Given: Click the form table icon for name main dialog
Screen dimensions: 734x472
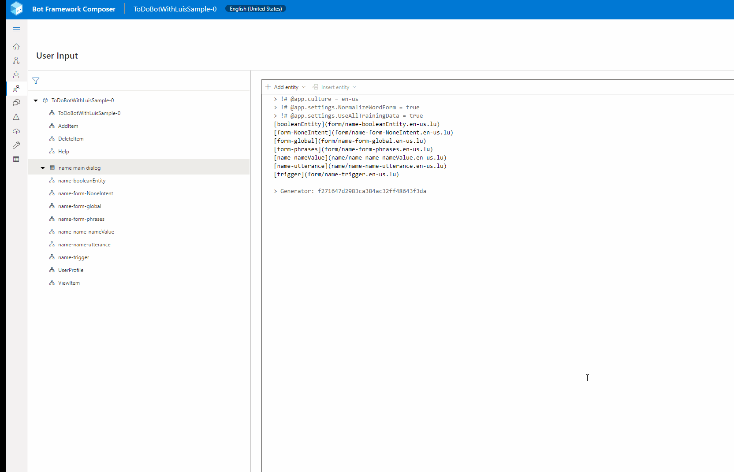Looking at the screenshot, I should [52, 167].
